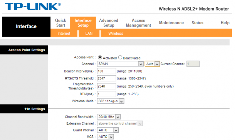Open the Wireless Mode 802.11b+g+n dropdown
Screen dimensions: 235x140
[111, 101]
